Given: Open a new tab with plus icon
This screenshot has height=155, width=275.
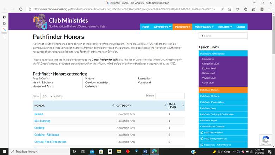Looking at the screenshot, I should pyautogui.click(x=4, y=37).
